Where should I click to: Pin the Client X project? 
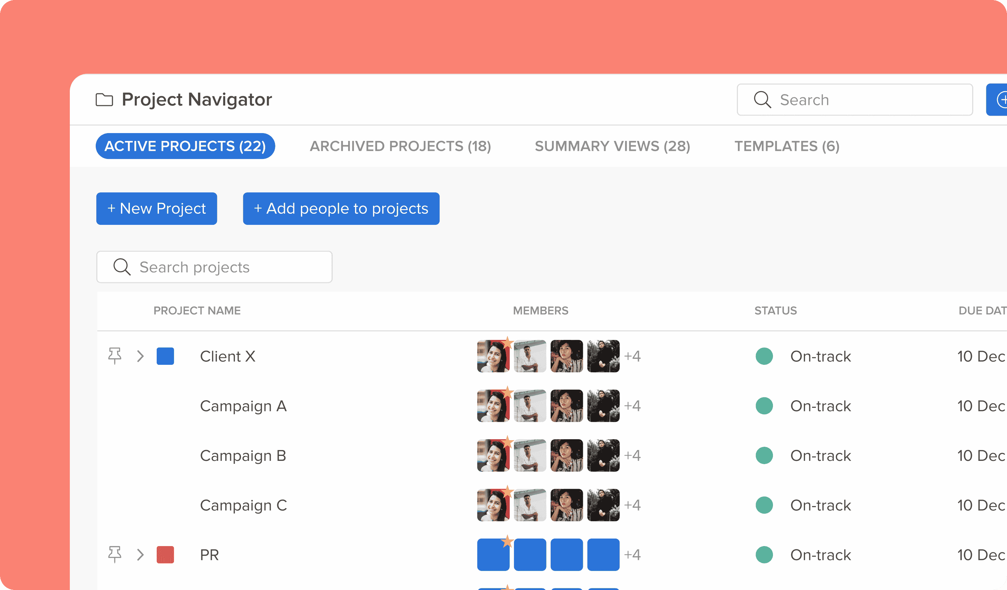pyautogui.click(x=115, y=356)
